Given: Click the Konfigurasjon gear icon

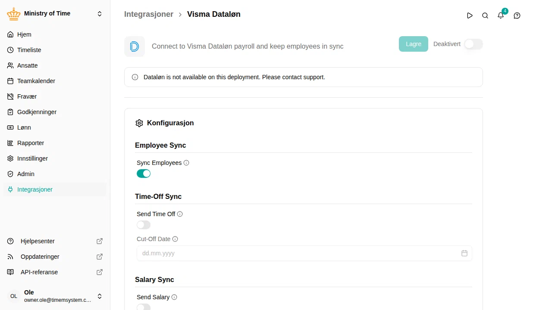Looking at the screenshot, I should point(139,123).
